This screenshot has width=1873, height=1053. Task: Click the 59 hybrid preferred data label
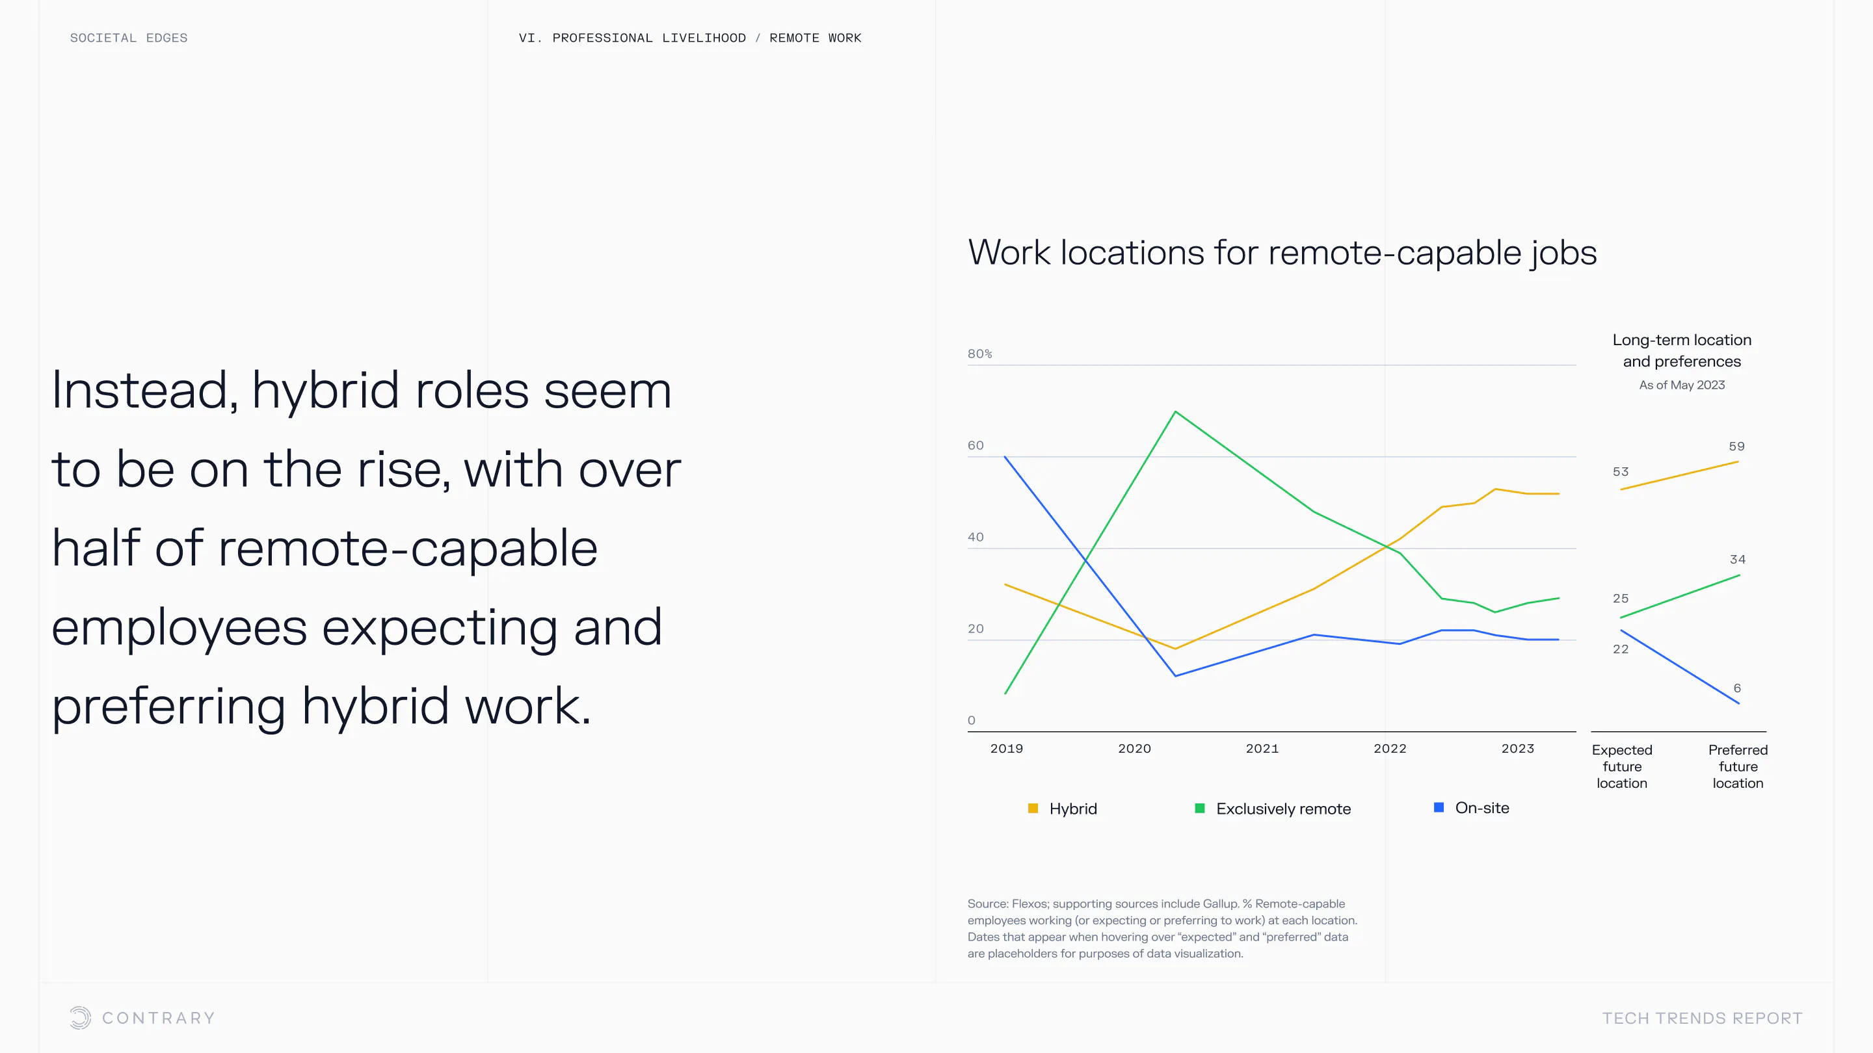point(1736,446)
